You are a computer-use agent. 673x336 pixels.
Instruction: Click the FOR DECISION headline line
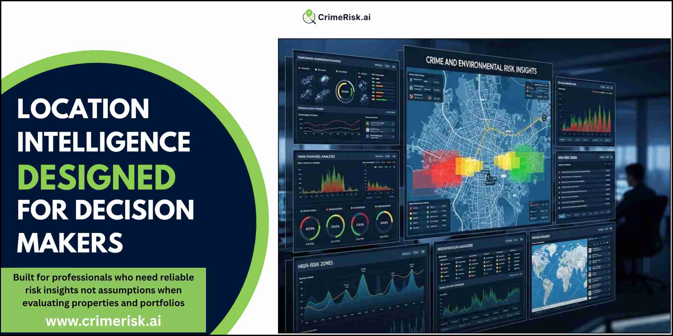coord(106,210)
